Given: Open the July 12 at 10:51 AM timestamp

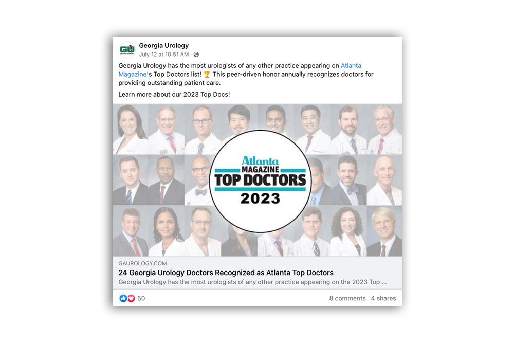Looking at the screenshot, I should click(x=164, y=55).
